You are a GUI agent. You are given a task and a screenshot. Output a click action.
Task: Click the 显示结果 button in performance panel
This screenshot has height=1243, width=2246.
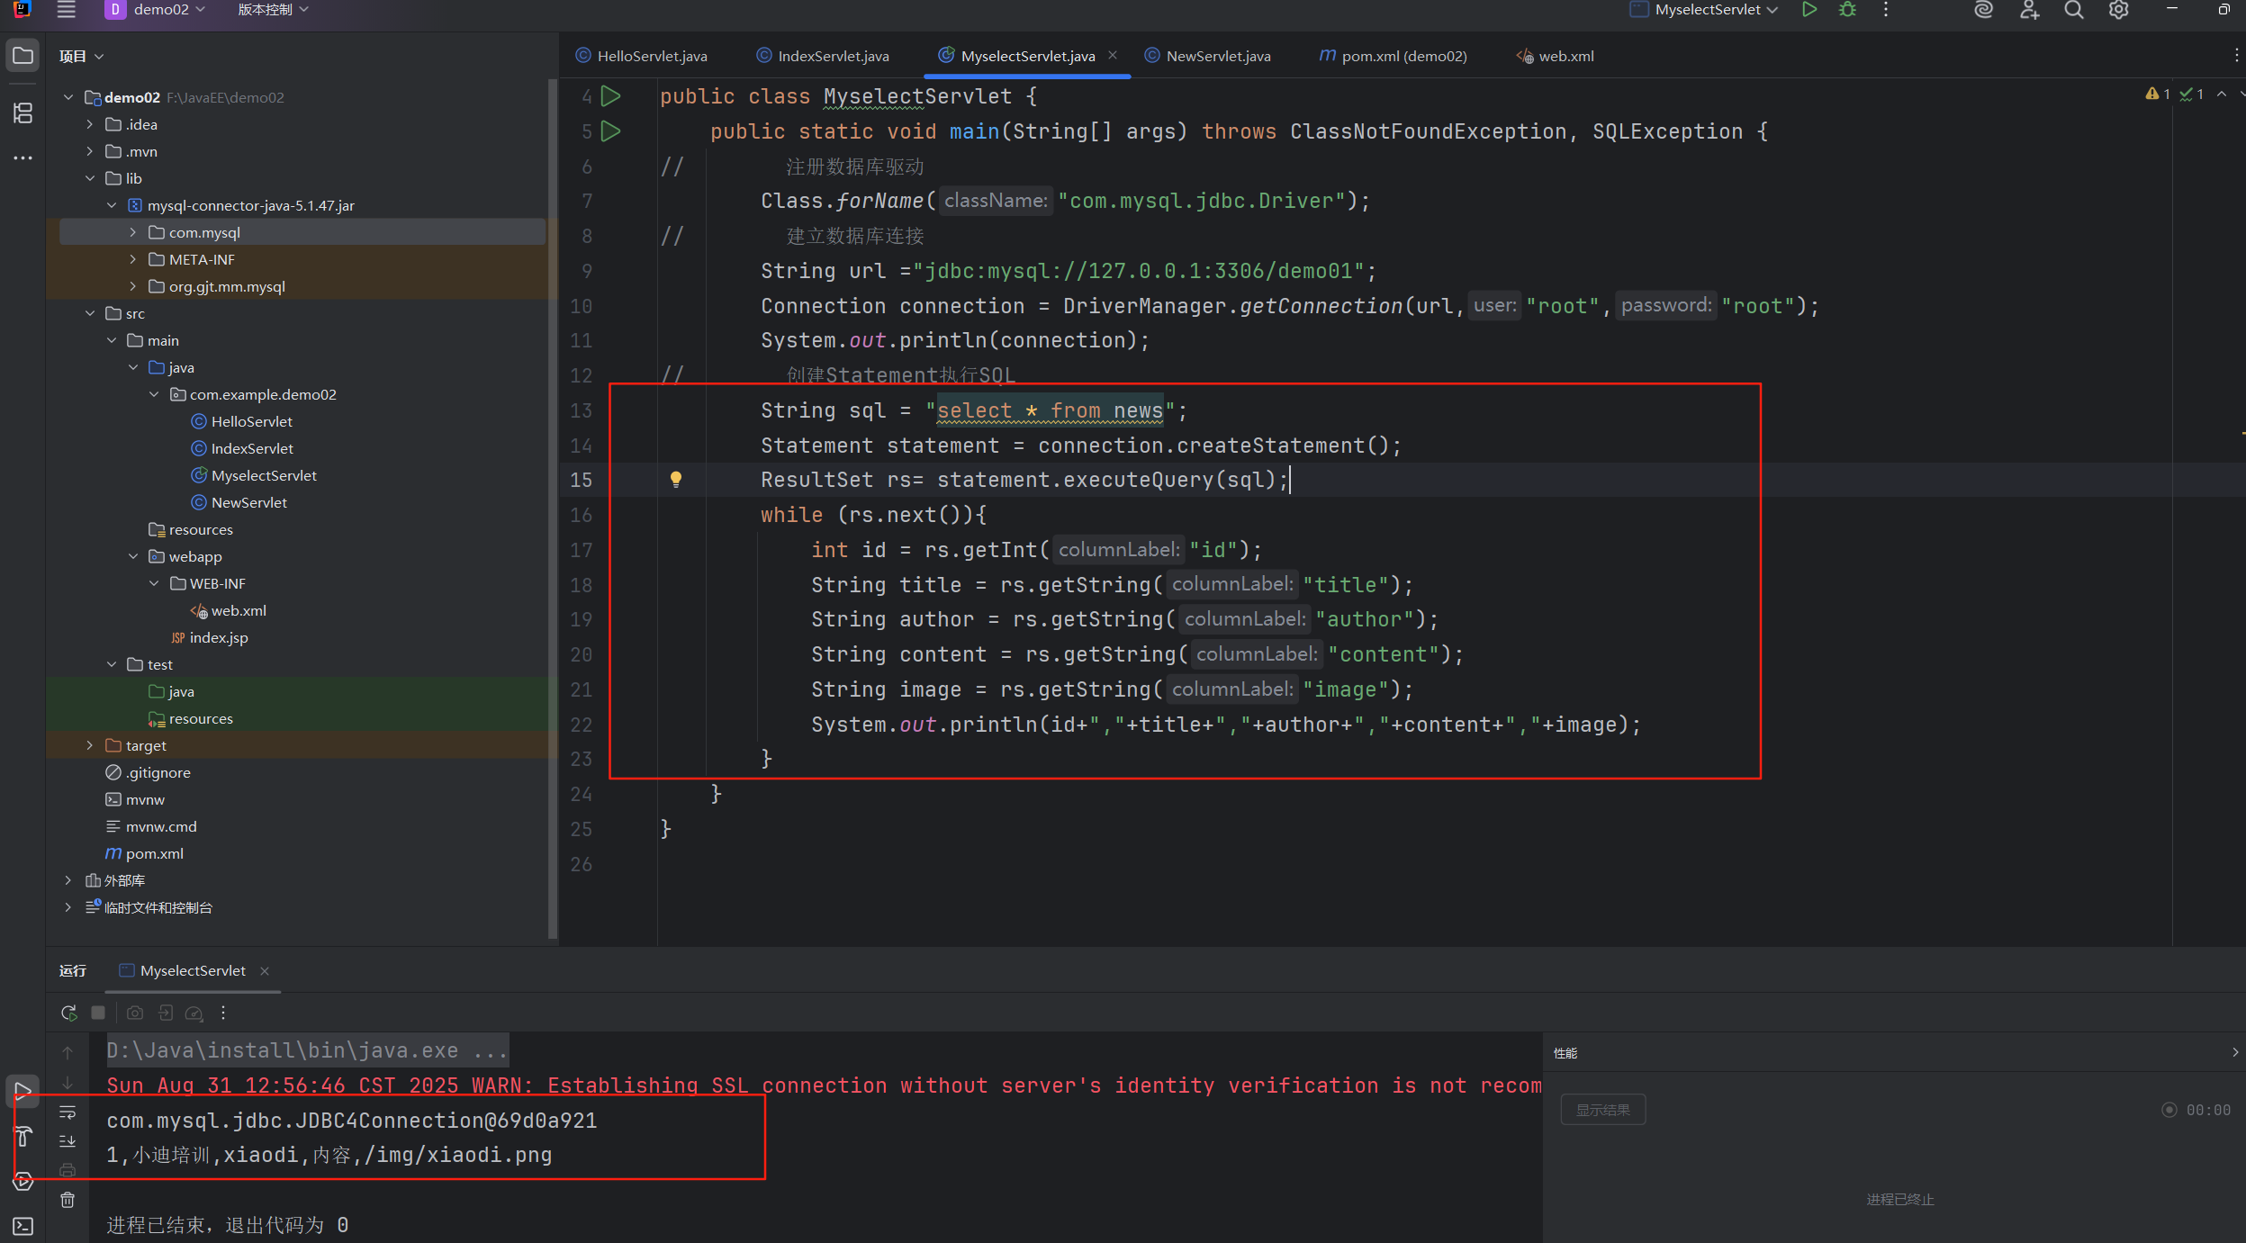click(x=1602, y=1110)
